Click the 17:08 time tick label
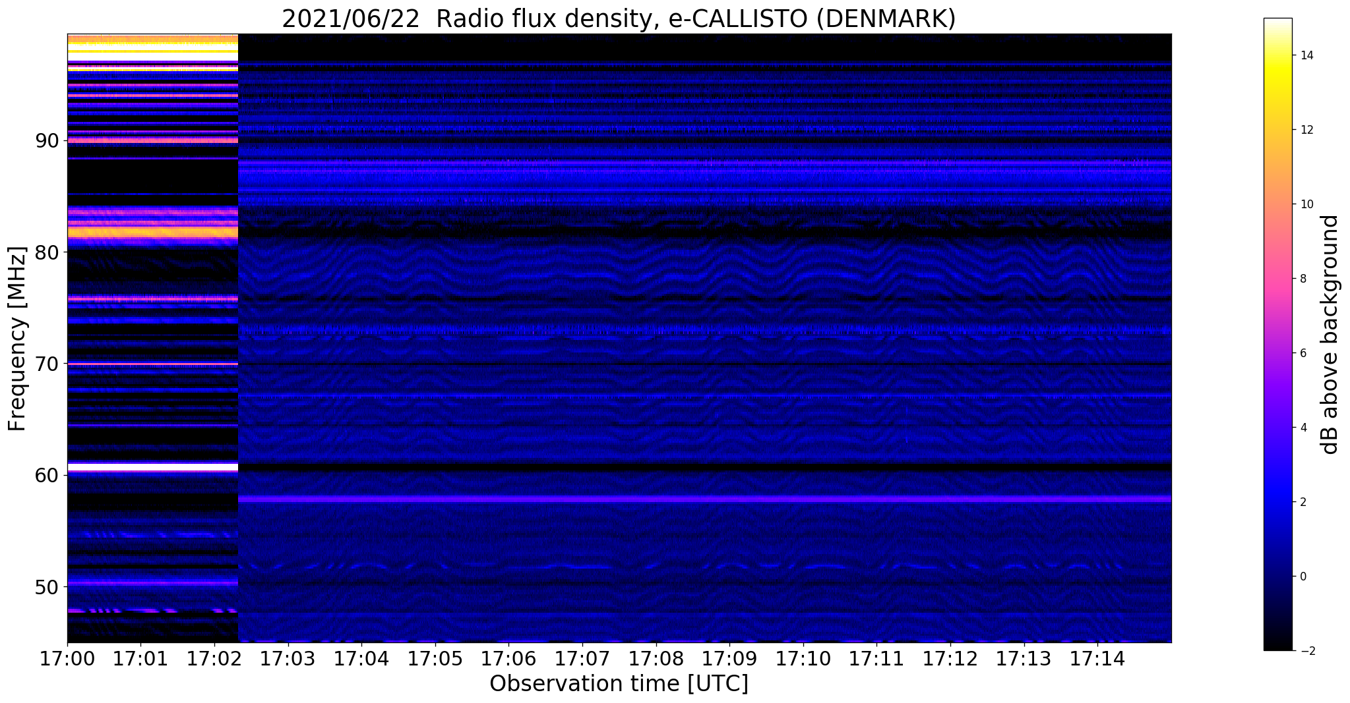Screen dimensions: 1350x703 point(656,660)
